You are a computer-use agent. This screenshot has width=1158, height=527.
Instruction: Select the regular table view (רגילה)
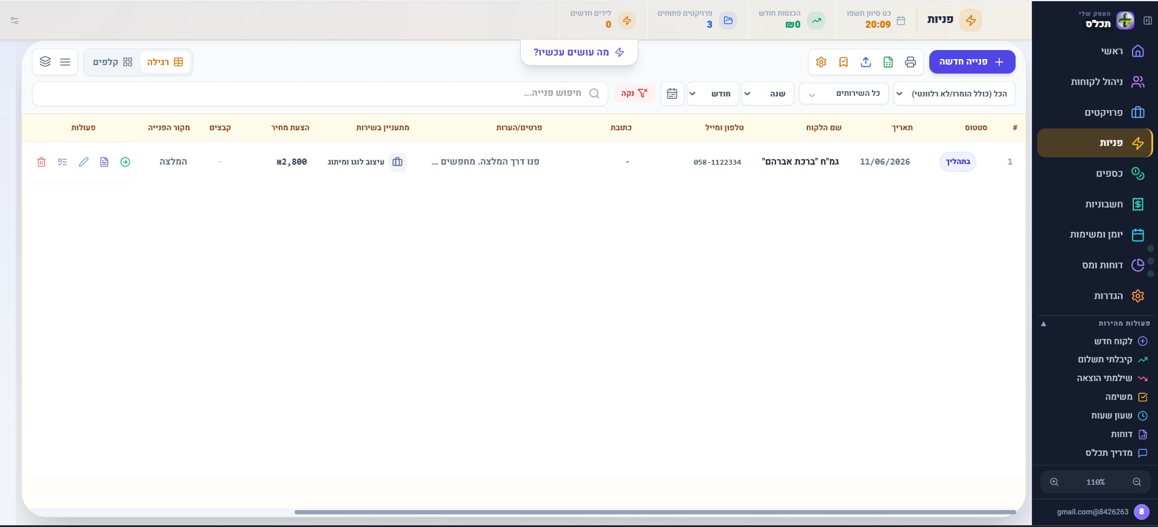pyautogui.click(x=165, y=62)
